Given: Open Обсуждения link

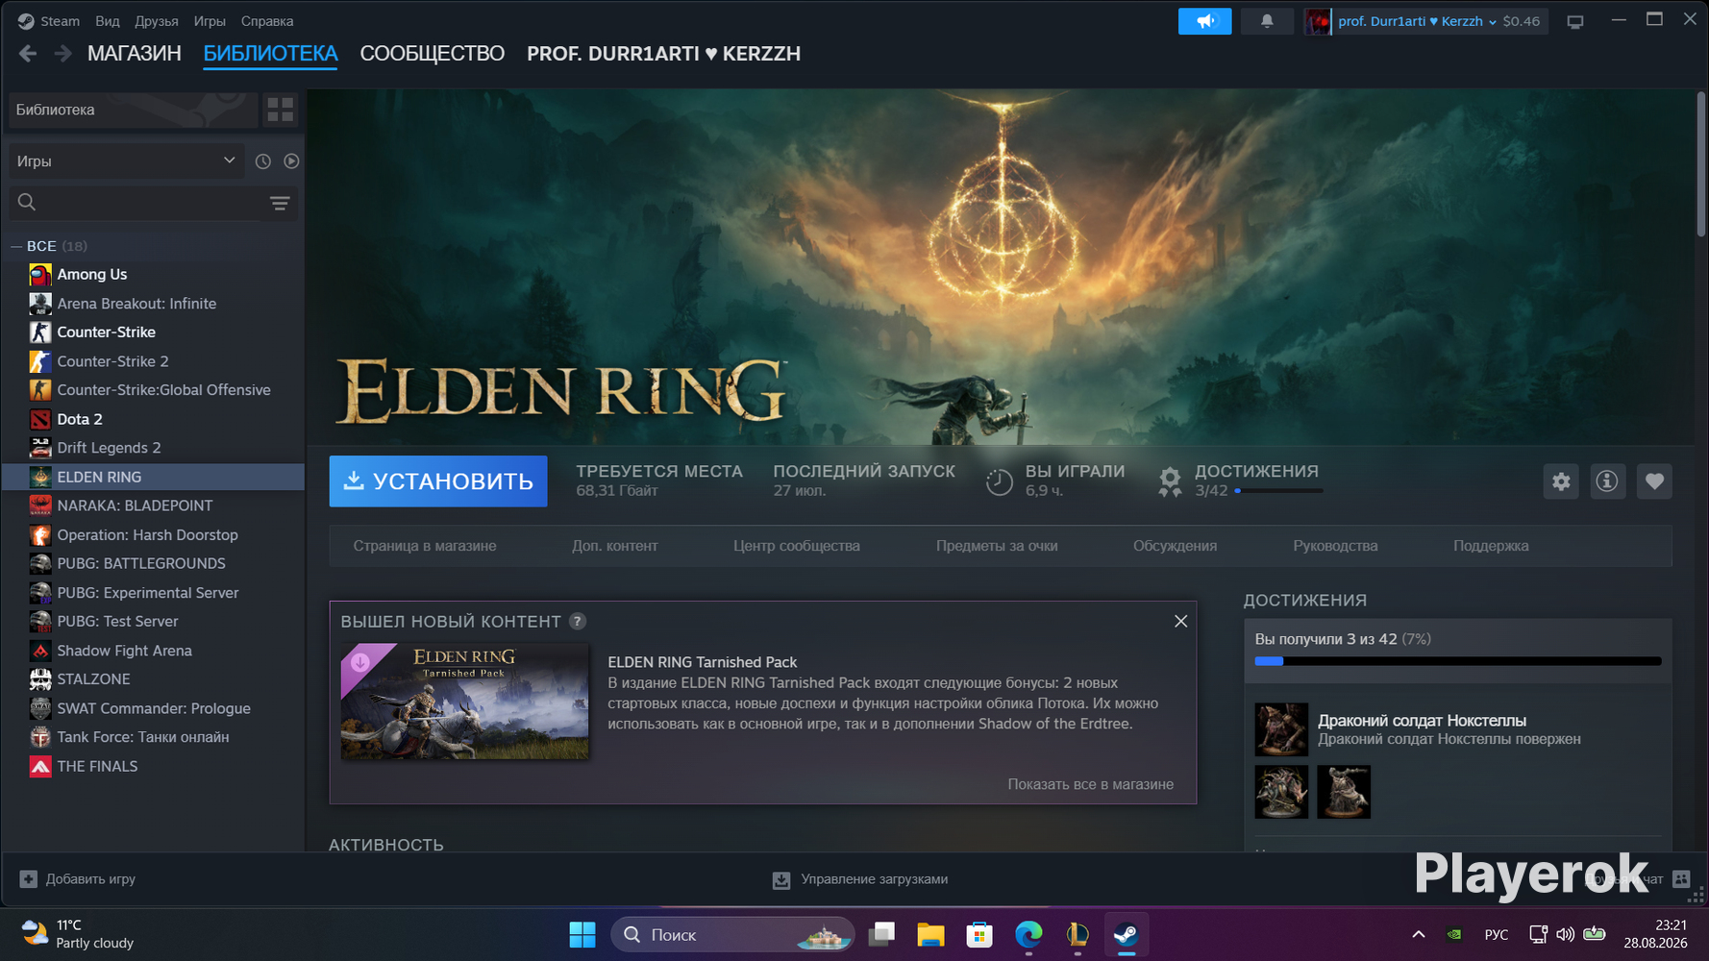Looking at the screenshot, I should 1175,546.
